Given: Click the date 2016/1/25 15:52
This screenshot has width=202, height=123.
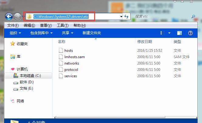Looking at the screenshot, I should pyautogui.click(x=149, y=51).
